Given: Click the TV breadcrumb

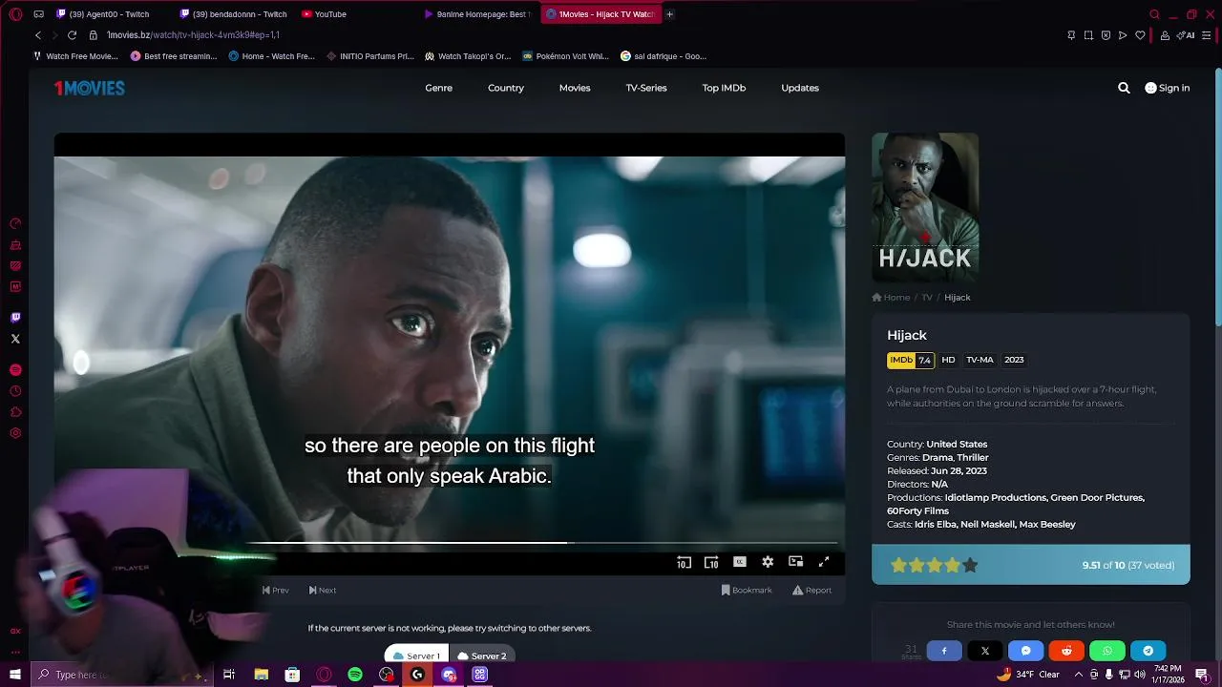Looking at the screenshot, I should [927, 298].
